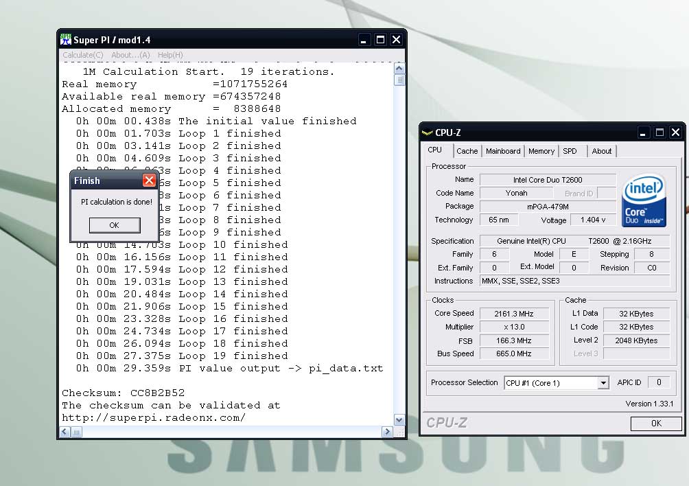Screen dimensions: 689x486
Task: Click the Level 2 value 2048 KBytes
Action: 636,340
